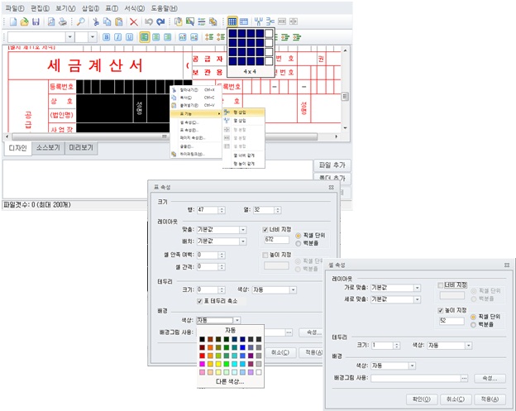Screen dimensions: 516x411
Task: Click the red X Delete icon
Action: (134, 22)
